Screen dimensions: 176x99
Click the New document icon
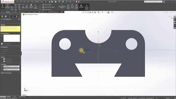click(52, 2)
